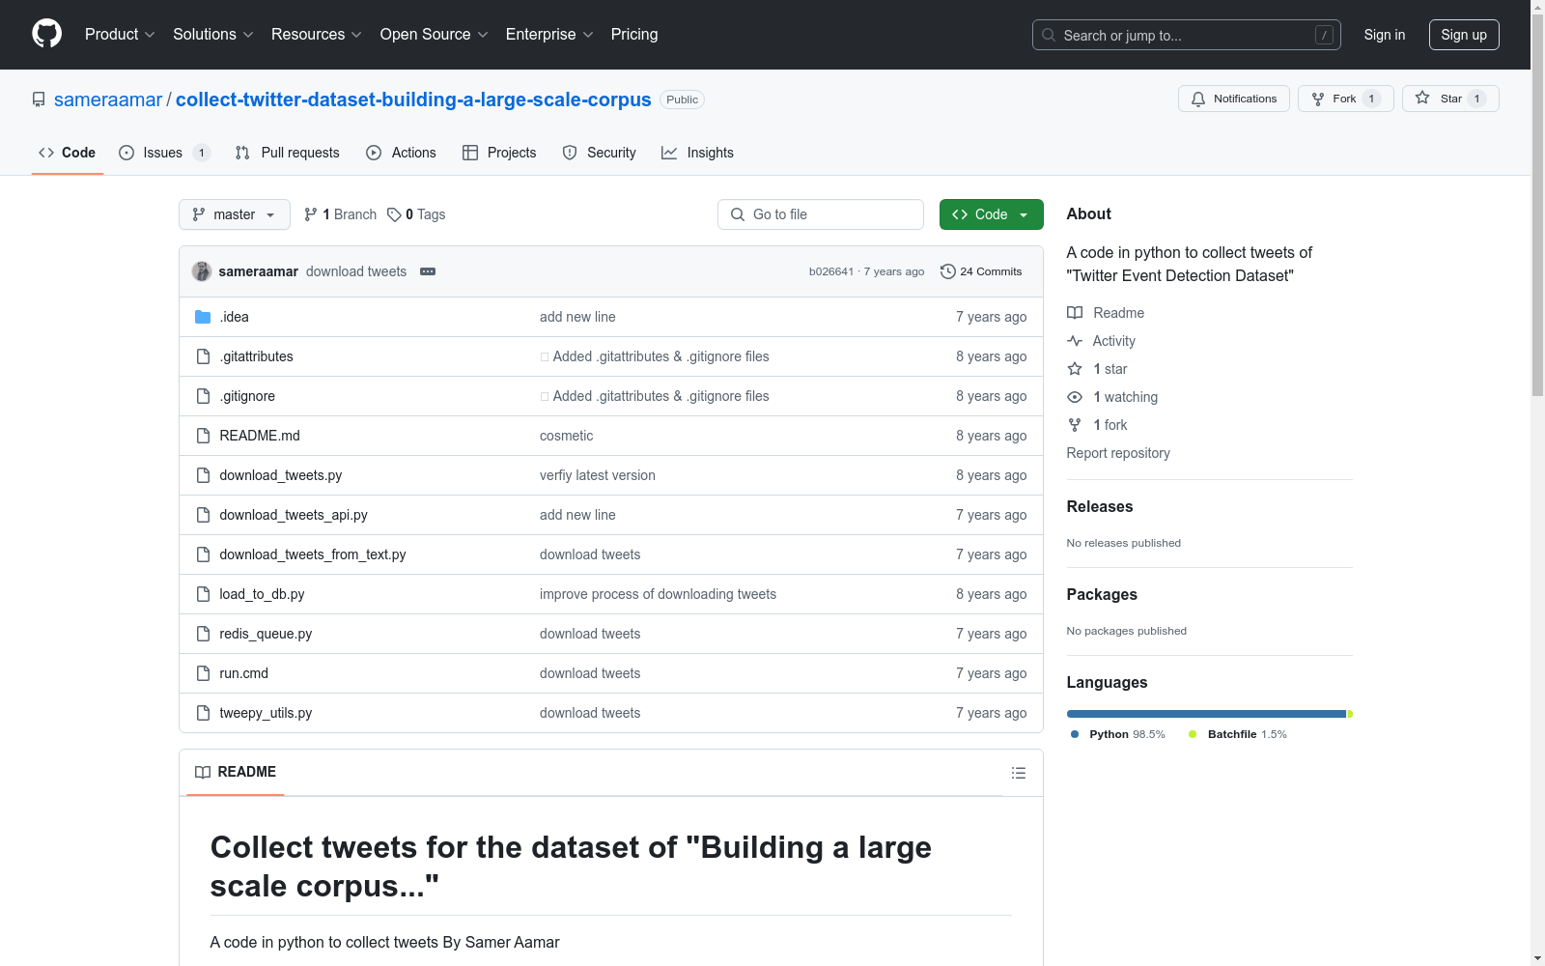Click the file icon beside README.md
Viewport: 1545px width, 966px height.
point(203,436)
